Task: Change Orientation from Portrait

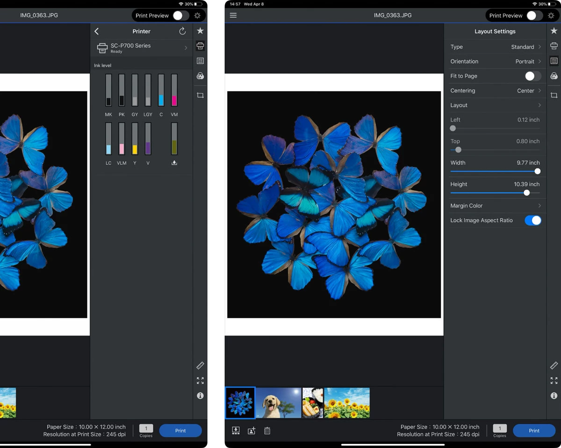Action: point(495,62)
